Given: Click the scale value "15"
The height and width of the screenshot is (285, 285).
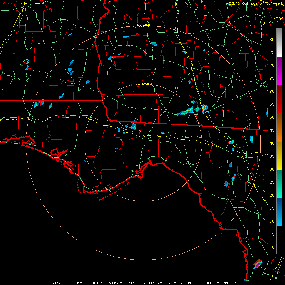Looking at the screenshot, I should 272,208.
